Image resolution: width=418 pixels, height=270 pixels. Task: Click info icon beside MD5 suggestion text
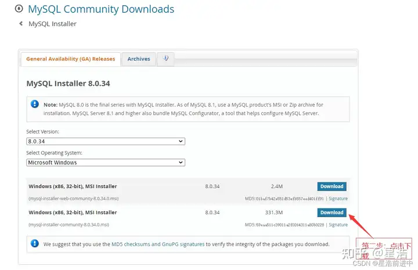point(35,244)
